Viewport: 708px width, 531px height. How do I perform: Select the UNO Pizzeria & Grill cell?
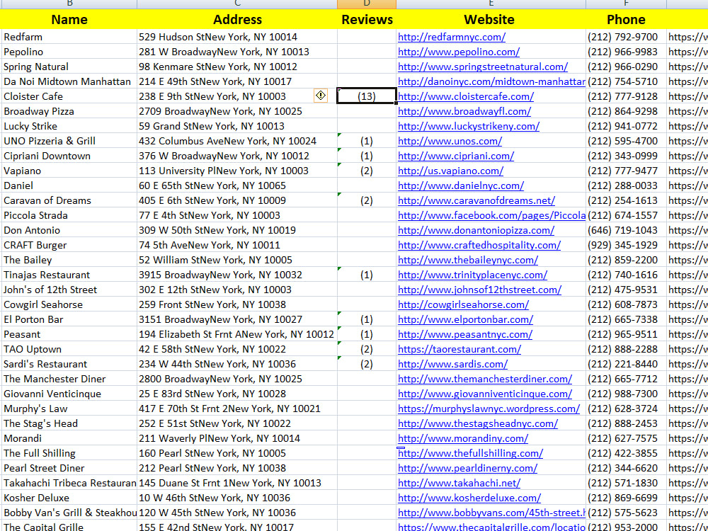coord(69,142)
